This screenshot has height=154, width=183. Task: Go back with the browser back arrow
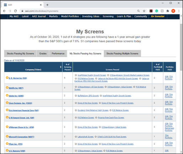(4, 11)
